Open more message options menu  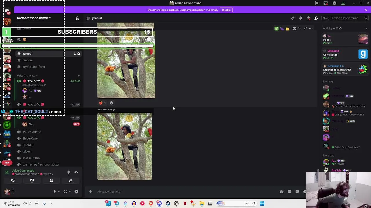[311, 29]
